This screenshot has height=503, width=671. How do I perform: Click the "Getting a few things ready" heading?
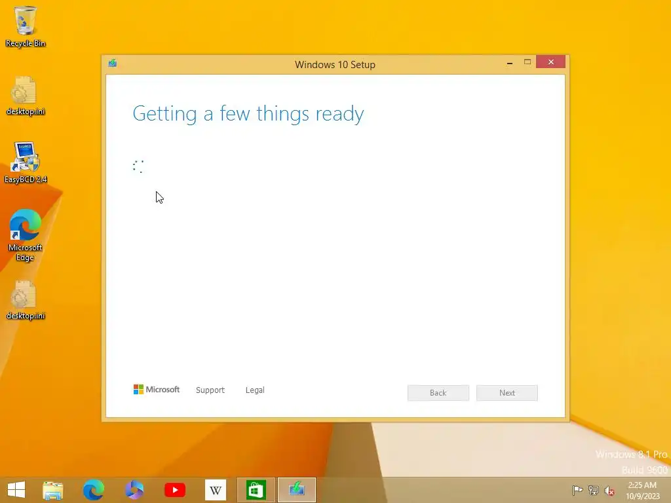pos(248,114)
